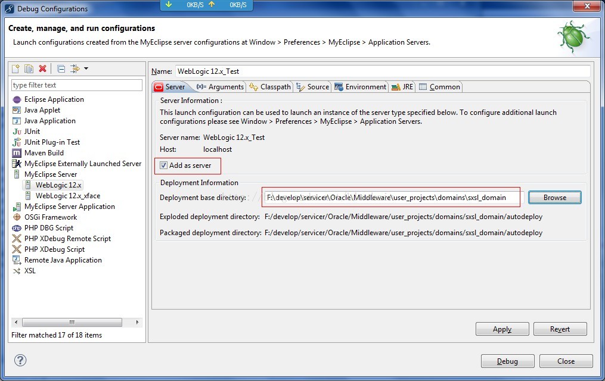Click the MyEclipse Externally Launched Server icon
Viewport: 605px width, 381px height.
point(17,164)
